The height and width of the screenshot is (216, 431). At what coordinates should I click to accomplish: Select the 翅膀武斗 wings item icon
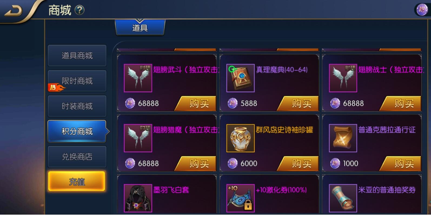(x=138, y=78)
